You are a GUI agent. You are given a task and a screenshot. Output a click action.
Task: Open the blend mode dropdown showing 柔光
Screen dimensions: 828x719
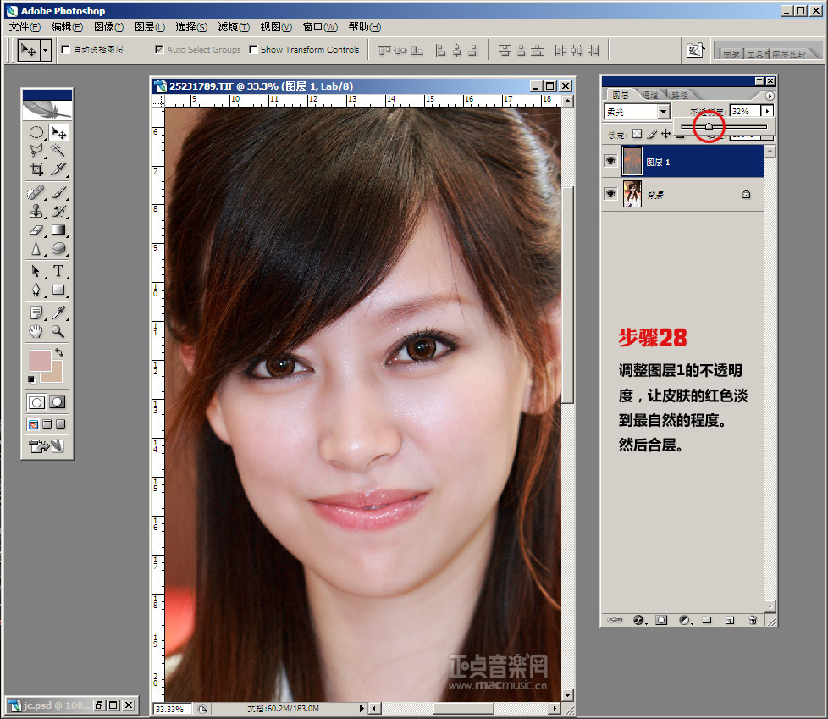637,111
